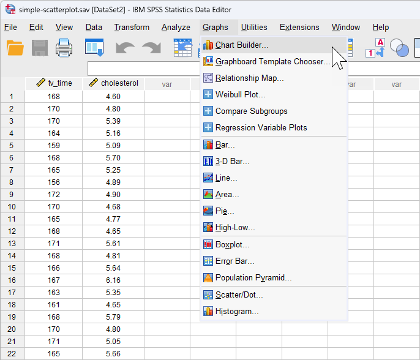Click the Value Labels toolbar icon

click(375, 48)
